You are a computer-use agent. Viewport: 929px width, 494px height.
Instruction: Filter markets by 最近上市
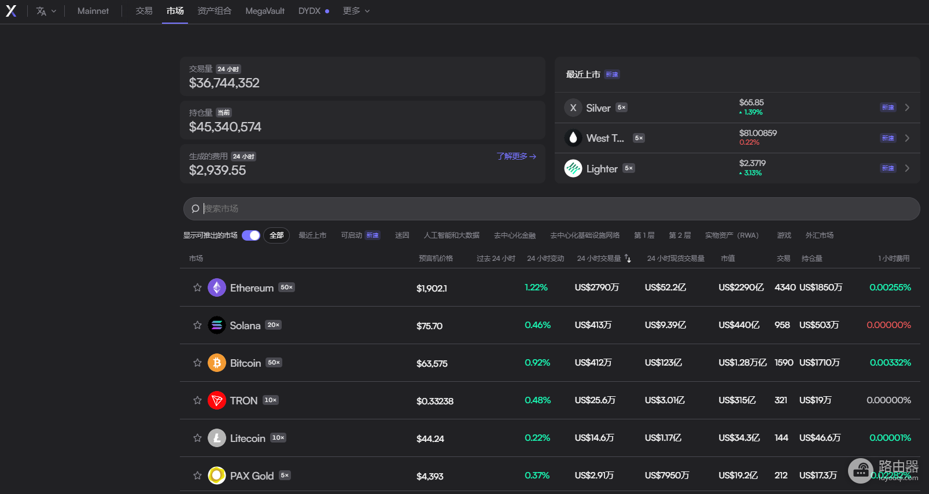[x=312, y=235]
